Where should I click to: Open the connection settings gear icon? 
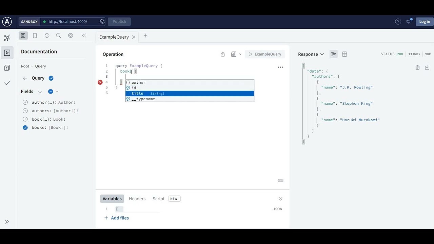[102, 22]
